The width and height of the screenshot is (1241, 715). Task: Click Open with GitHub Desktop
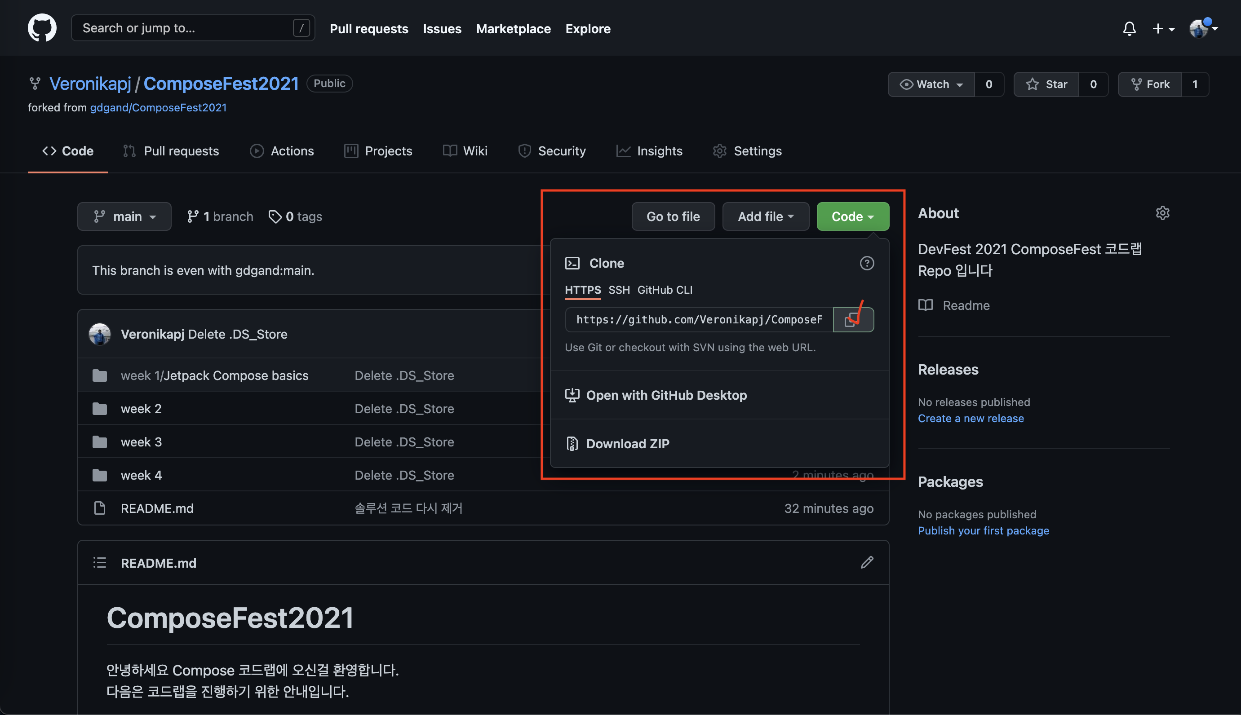(x=666, y=395)
